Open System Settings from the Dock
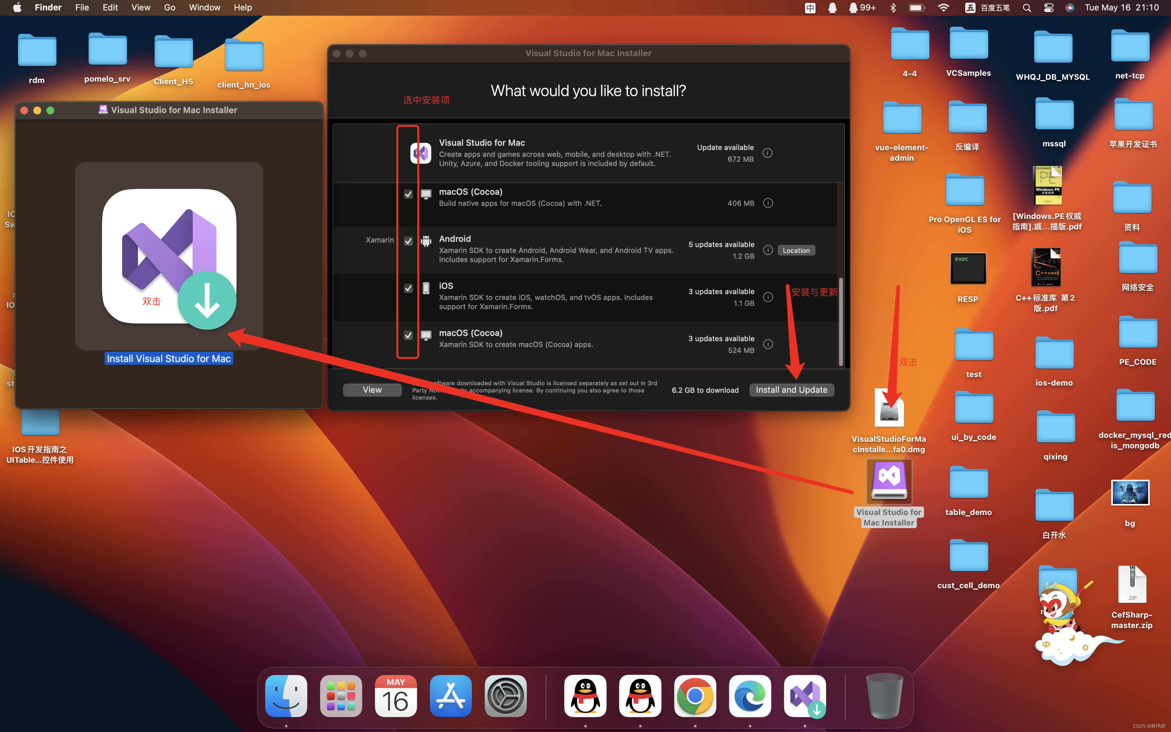Viewport: 1171px width, 732px height. [x=505, y=696]
